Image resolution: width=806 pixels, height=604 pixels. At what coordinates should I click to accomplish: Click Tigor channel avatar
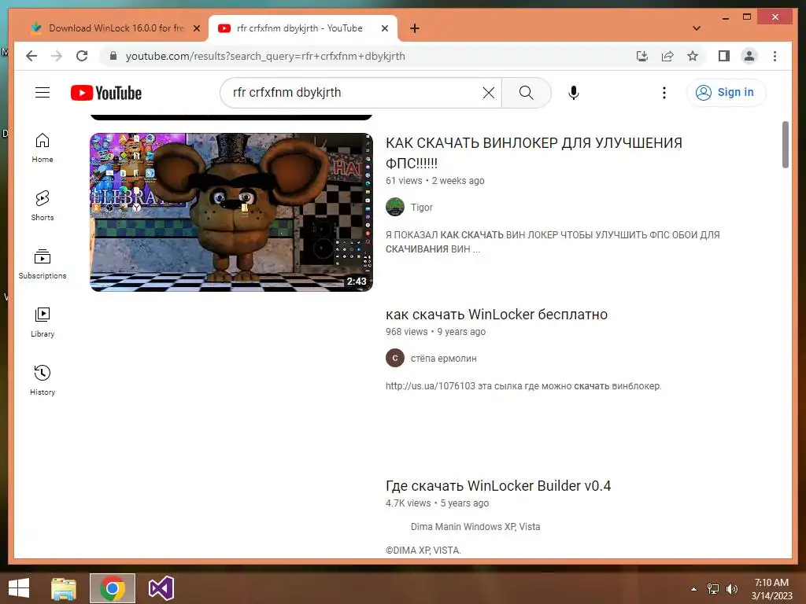[x=395, y=207]
